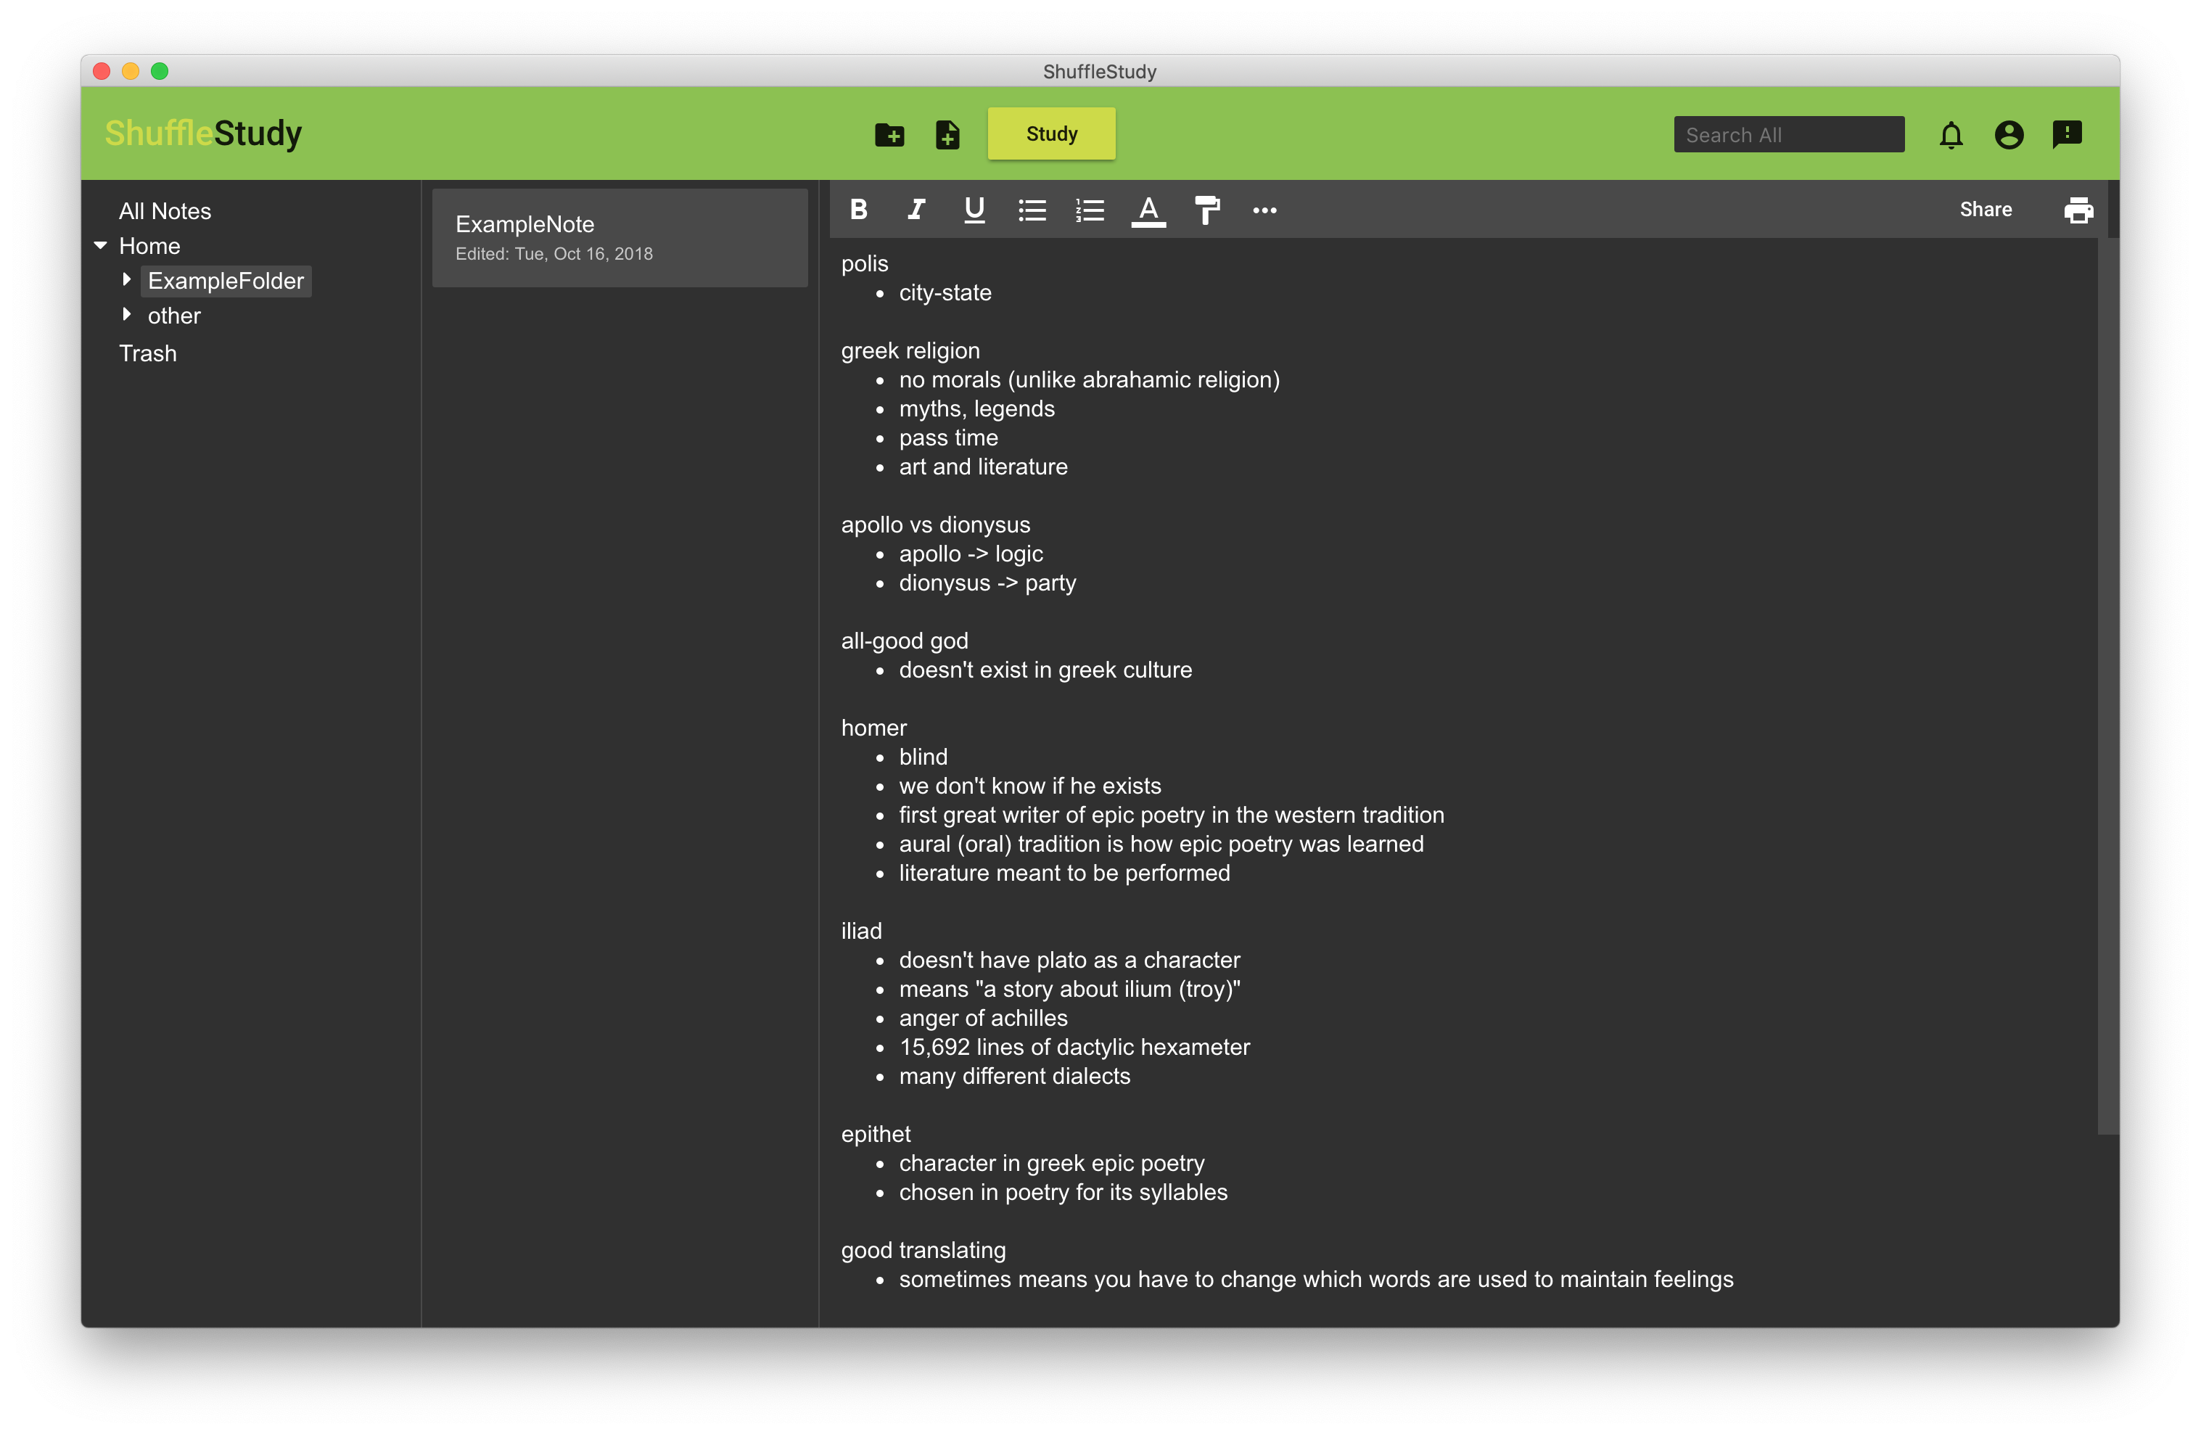Insert a numbered list
Viewport: 2201px width, 1435px height.
[1090, 211]
